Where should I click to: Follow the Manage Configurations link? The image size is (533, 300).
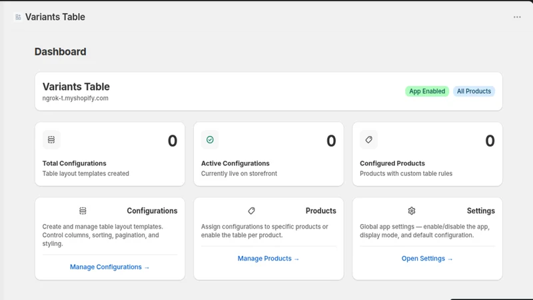(109, 267)
